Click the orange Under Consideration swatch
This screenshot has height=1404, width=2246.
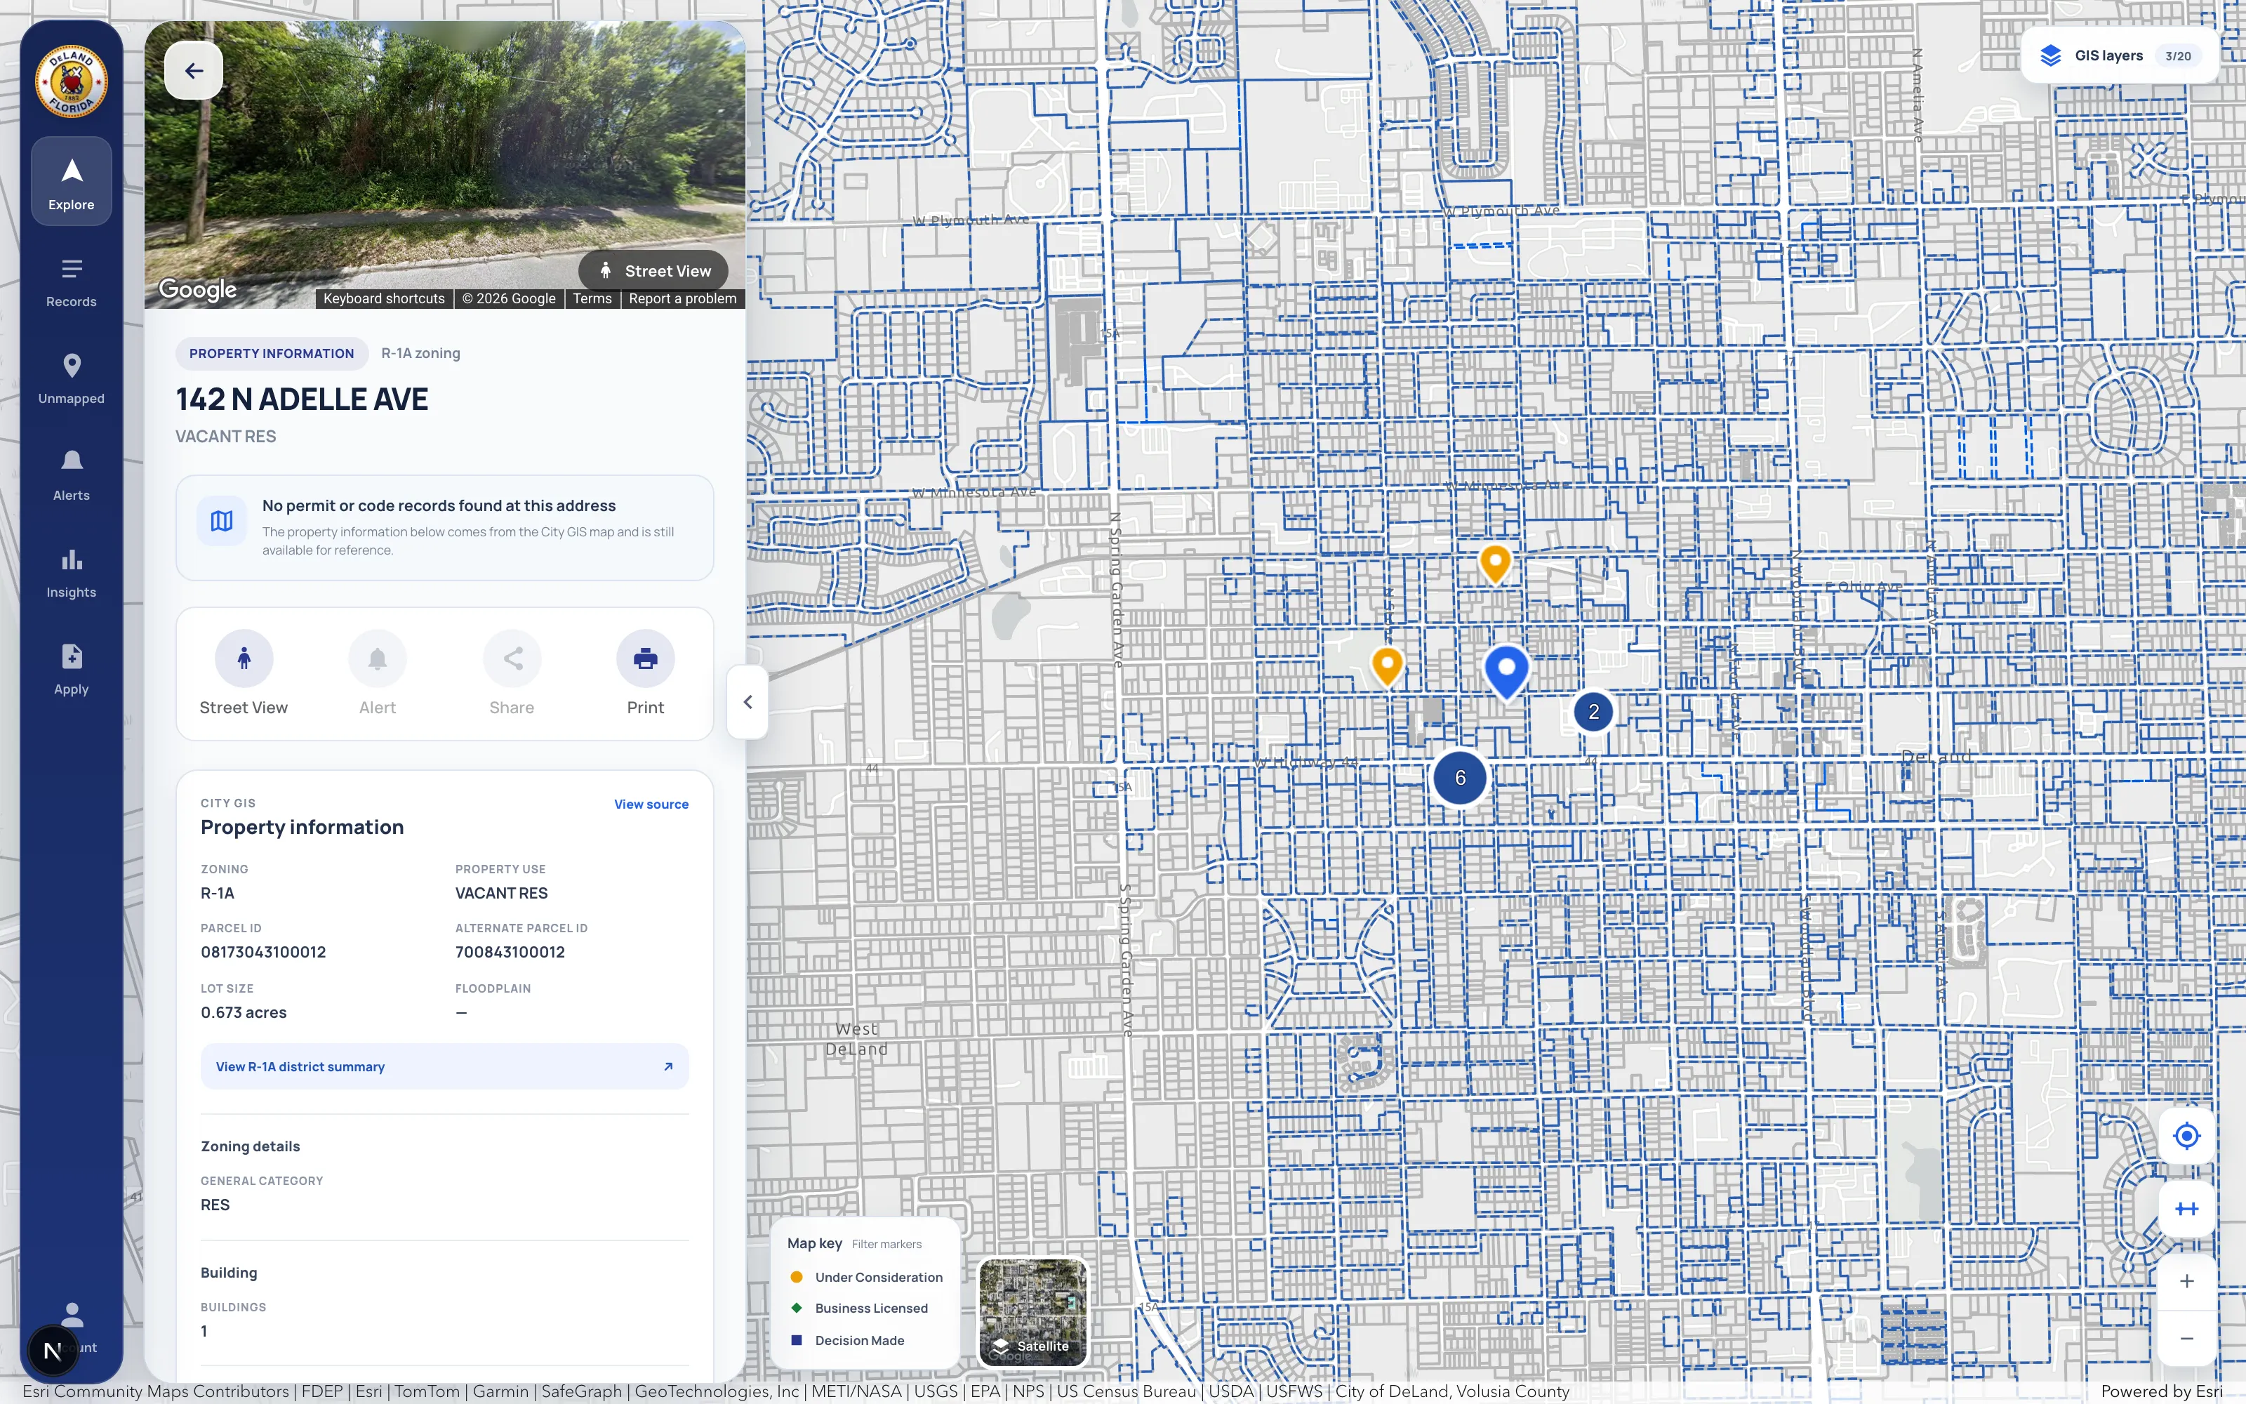pyautogui.click(x=797, y=1278)
